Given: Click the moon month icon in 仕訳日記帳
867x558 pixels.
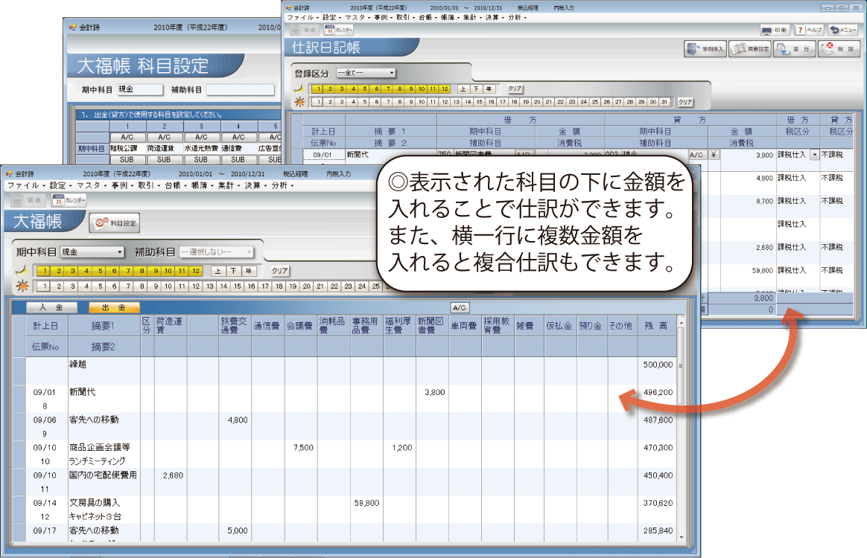Looking at the screenshot, I should click(x=299, y=89).
